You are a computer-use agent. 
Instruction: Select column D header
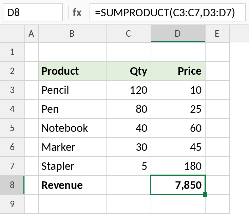[178, 34]
